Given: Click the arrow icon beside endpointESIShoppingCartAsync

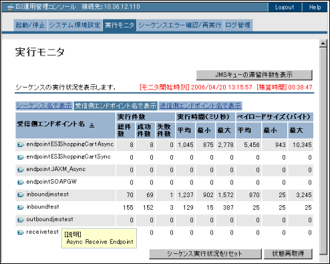Looking at the screenshot, I should tap(21, 145).
